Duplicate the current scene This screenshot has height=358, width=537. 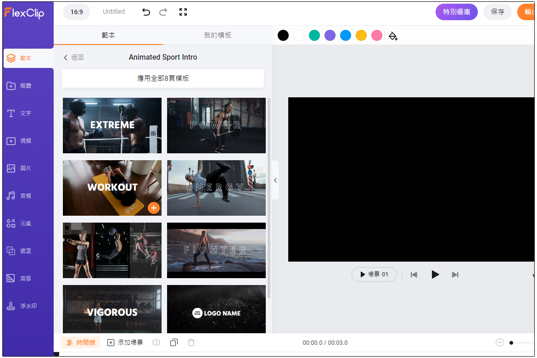(174, 342)
